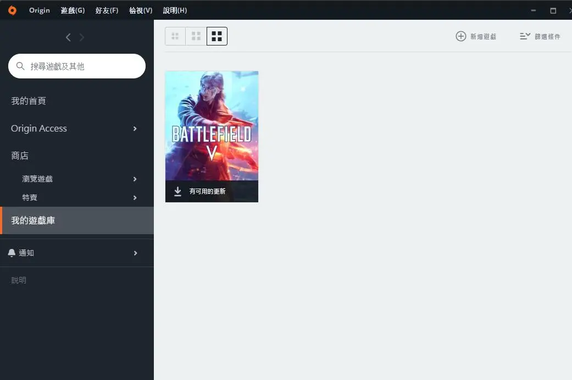Screen dimensions: 572x380
Task: Expand the Origin Access chevron
Action: click(x=135, y=128)
